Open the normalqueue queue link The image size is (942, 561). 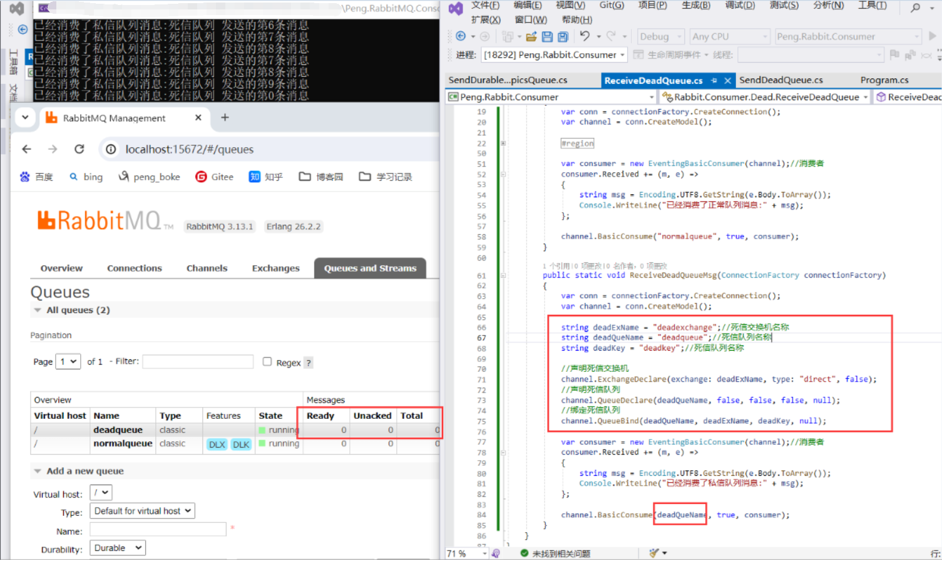click(123, 443)
